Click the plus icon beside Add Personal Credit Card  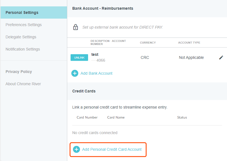(x=76, y=149)
